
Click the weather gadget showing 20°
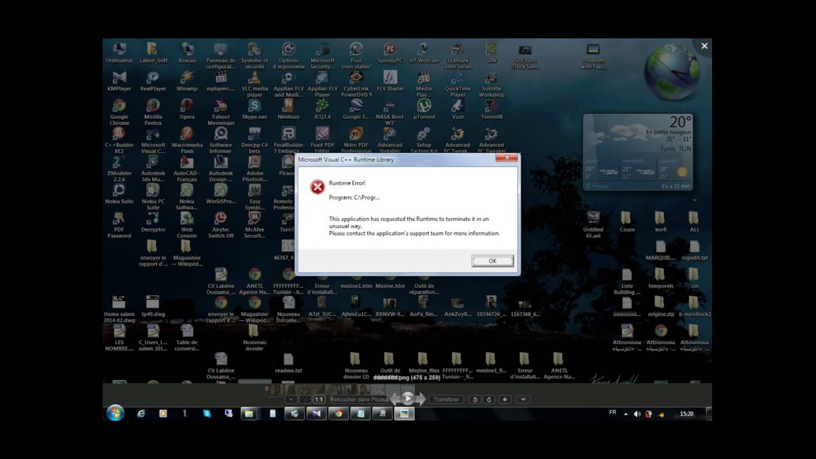pyautogui.click(x=638, y=152)
